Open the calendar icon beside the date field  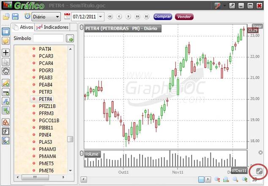click(x=67, y=17)
